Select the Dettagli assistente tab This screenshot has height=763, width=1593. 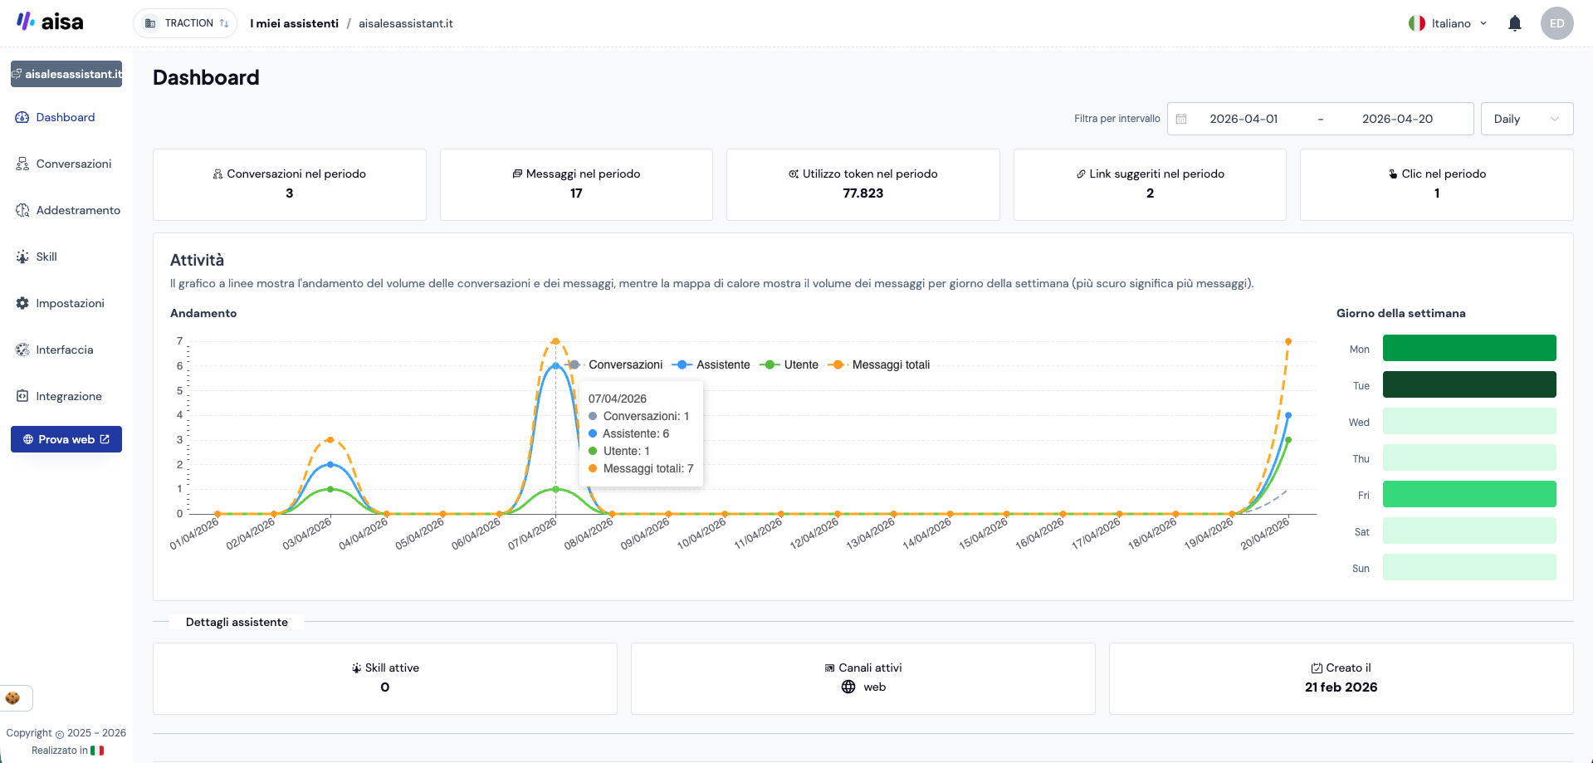click(x=236, y=621)
